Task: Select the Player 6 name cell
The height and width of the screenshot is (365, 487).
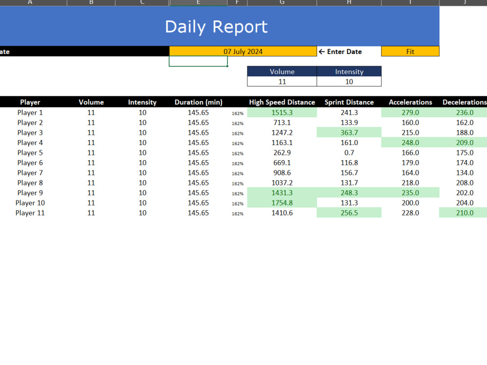Action: pyautogui.click(x=30, y=163)
